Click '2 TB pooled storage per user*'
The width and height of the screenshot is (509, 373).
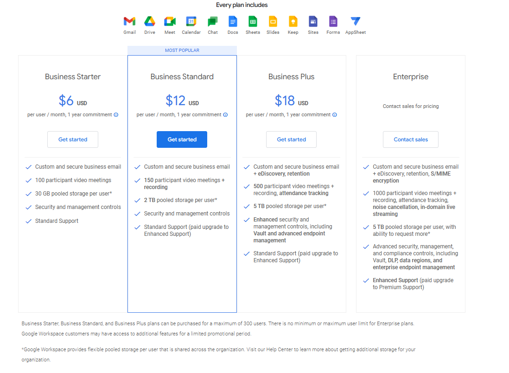180,200
